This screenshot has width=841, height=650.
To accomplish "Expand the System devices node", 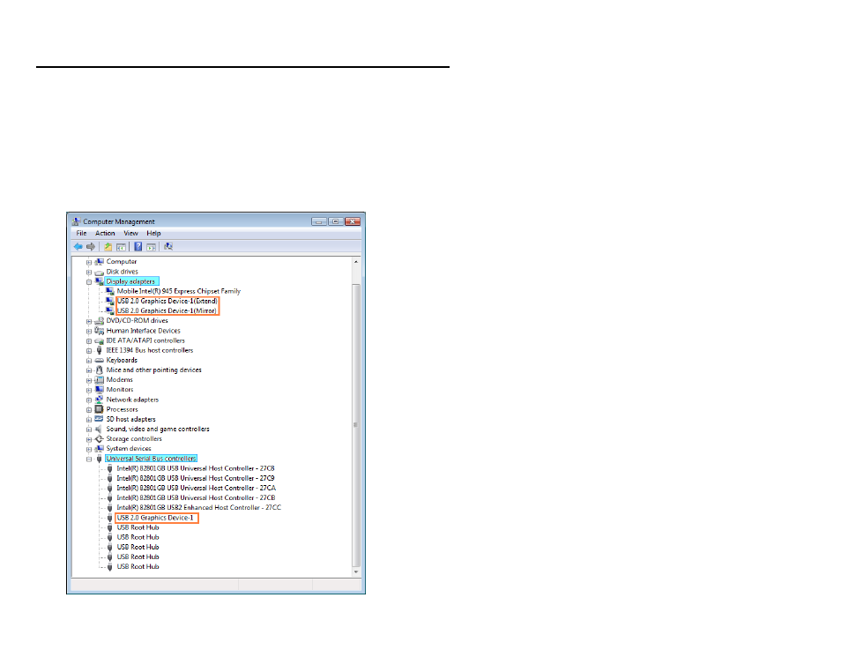I will pos(89,449).
